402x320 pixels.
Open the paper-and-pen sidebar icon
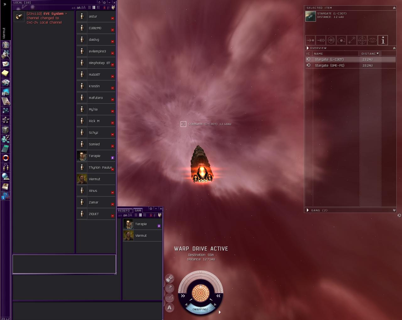click(x=6, y=101)
